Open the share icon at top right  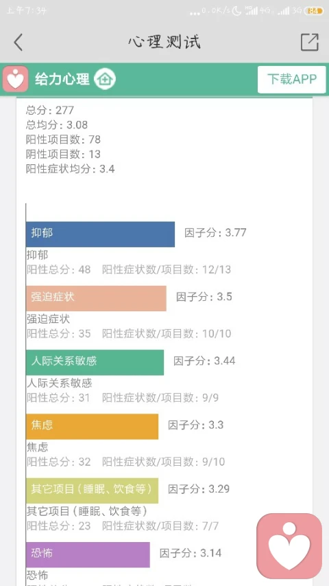[x=310, y=42]
